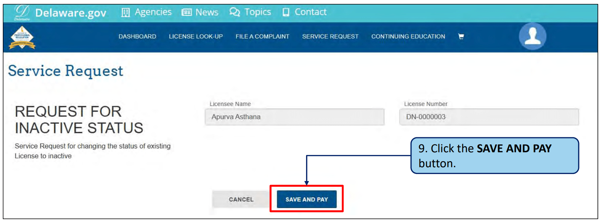Click the Topics chat bubbles icon

[234, 12]
